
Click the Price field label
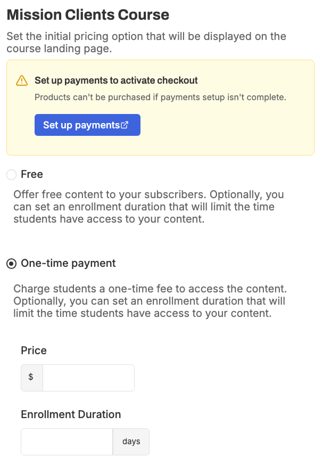click(x=34, y=350)
